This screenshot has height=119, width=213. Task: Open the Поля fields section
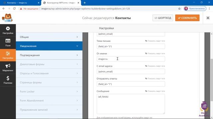(8, 43)
